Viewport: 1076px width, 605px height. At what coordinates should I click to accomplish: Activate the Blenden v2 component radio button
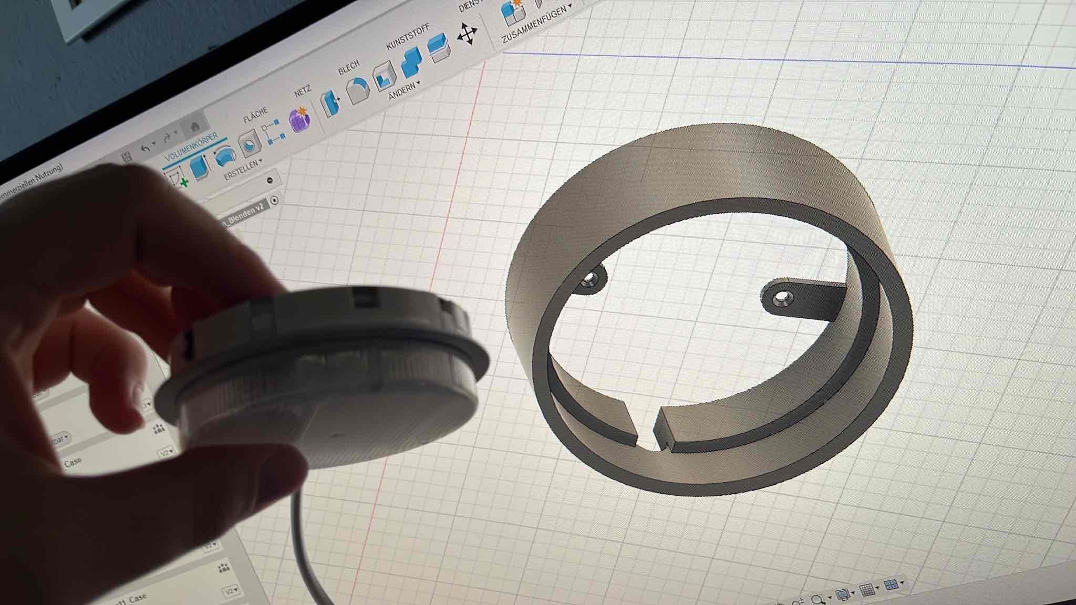pos(274,201)
